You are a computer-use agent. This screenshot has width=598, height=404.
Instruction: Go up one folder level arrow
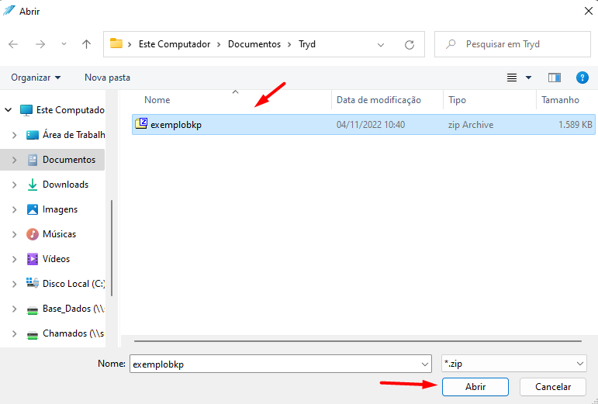click(x=87, y=44)
